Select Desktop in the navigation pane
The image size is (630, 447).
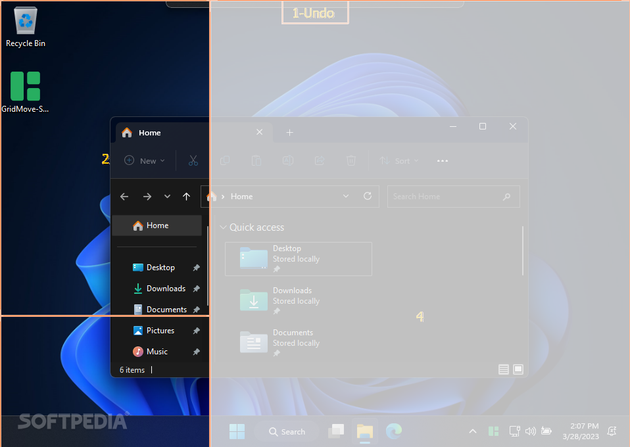click(160, 268)
